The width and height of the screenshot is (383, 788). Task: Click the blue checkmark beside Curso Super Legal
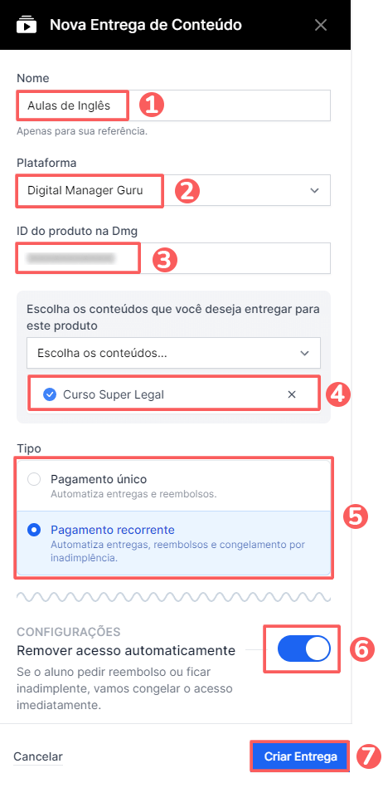49,394
